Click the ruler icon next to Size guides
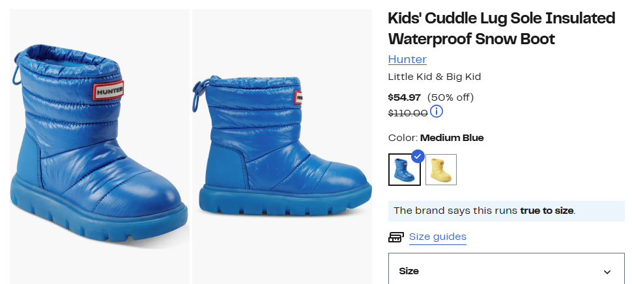The width and height of the screenshot is (632, 284). (x=395, y=237)
